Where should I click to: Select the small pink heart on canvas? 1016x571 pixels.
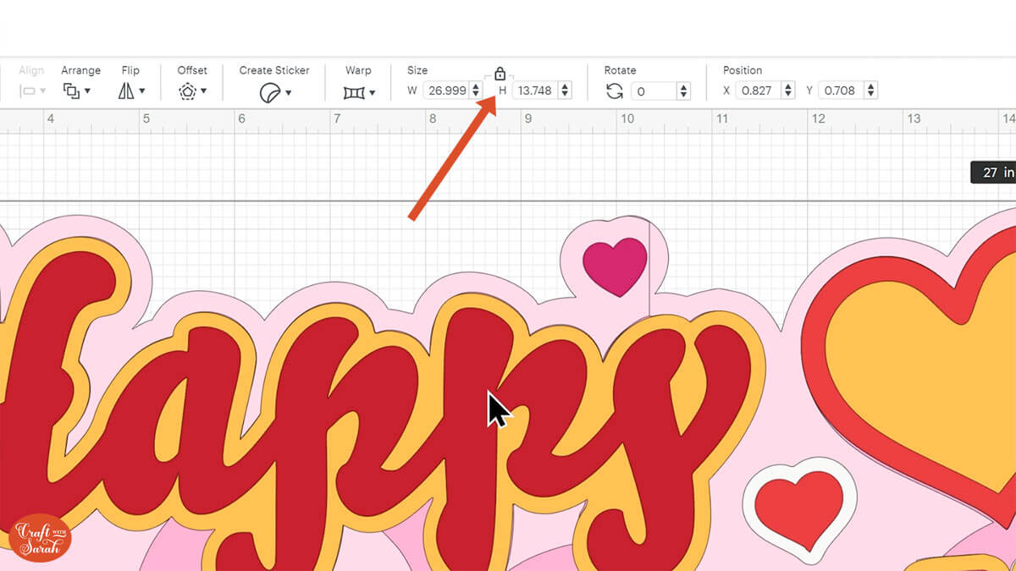click(616, 266)
